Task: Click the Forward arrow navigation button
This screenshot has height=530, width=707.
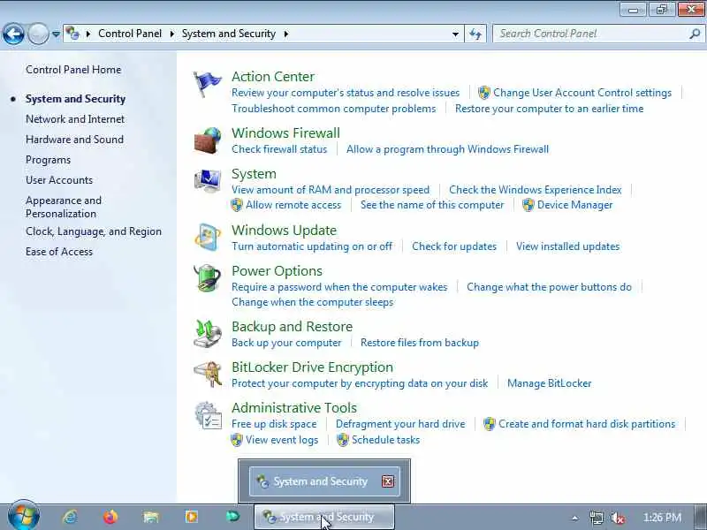Action: coord(38,34)
